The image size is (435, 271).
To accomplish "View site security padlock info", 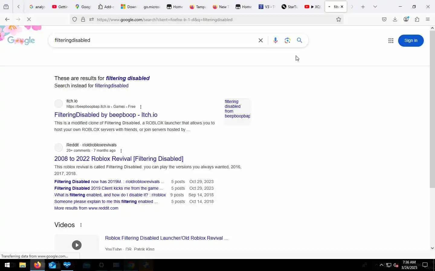I will tap(83, 20).
